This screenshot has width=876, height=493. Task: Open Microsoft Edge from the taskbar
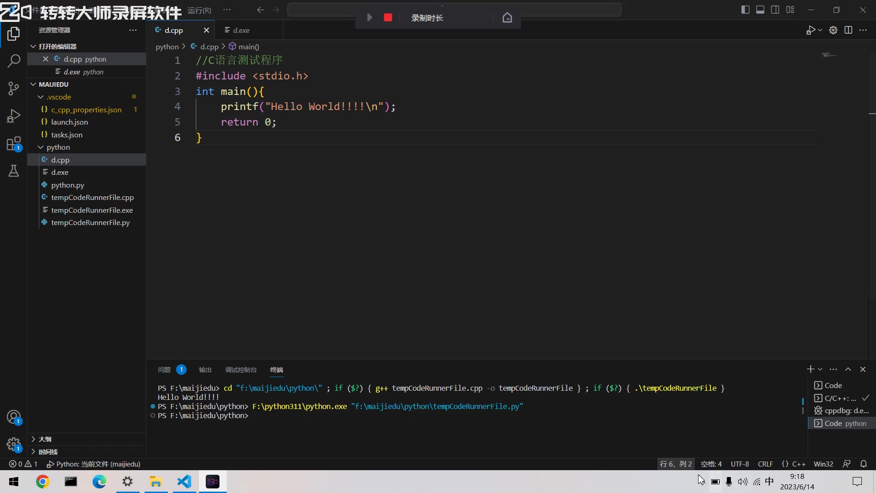(99, 482)
